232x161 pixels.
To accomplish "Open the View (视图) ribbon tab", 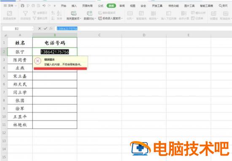I will (x=132, y=5).
